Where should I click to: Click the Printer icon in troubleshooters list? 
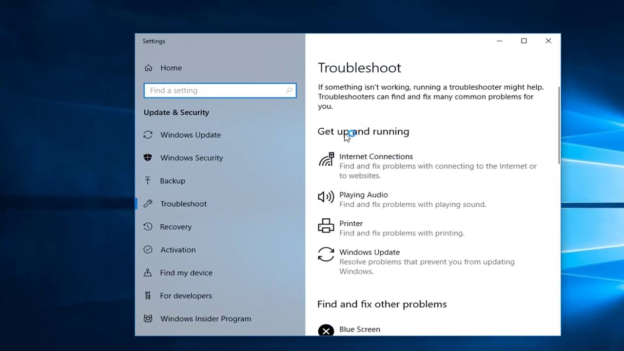326,226
